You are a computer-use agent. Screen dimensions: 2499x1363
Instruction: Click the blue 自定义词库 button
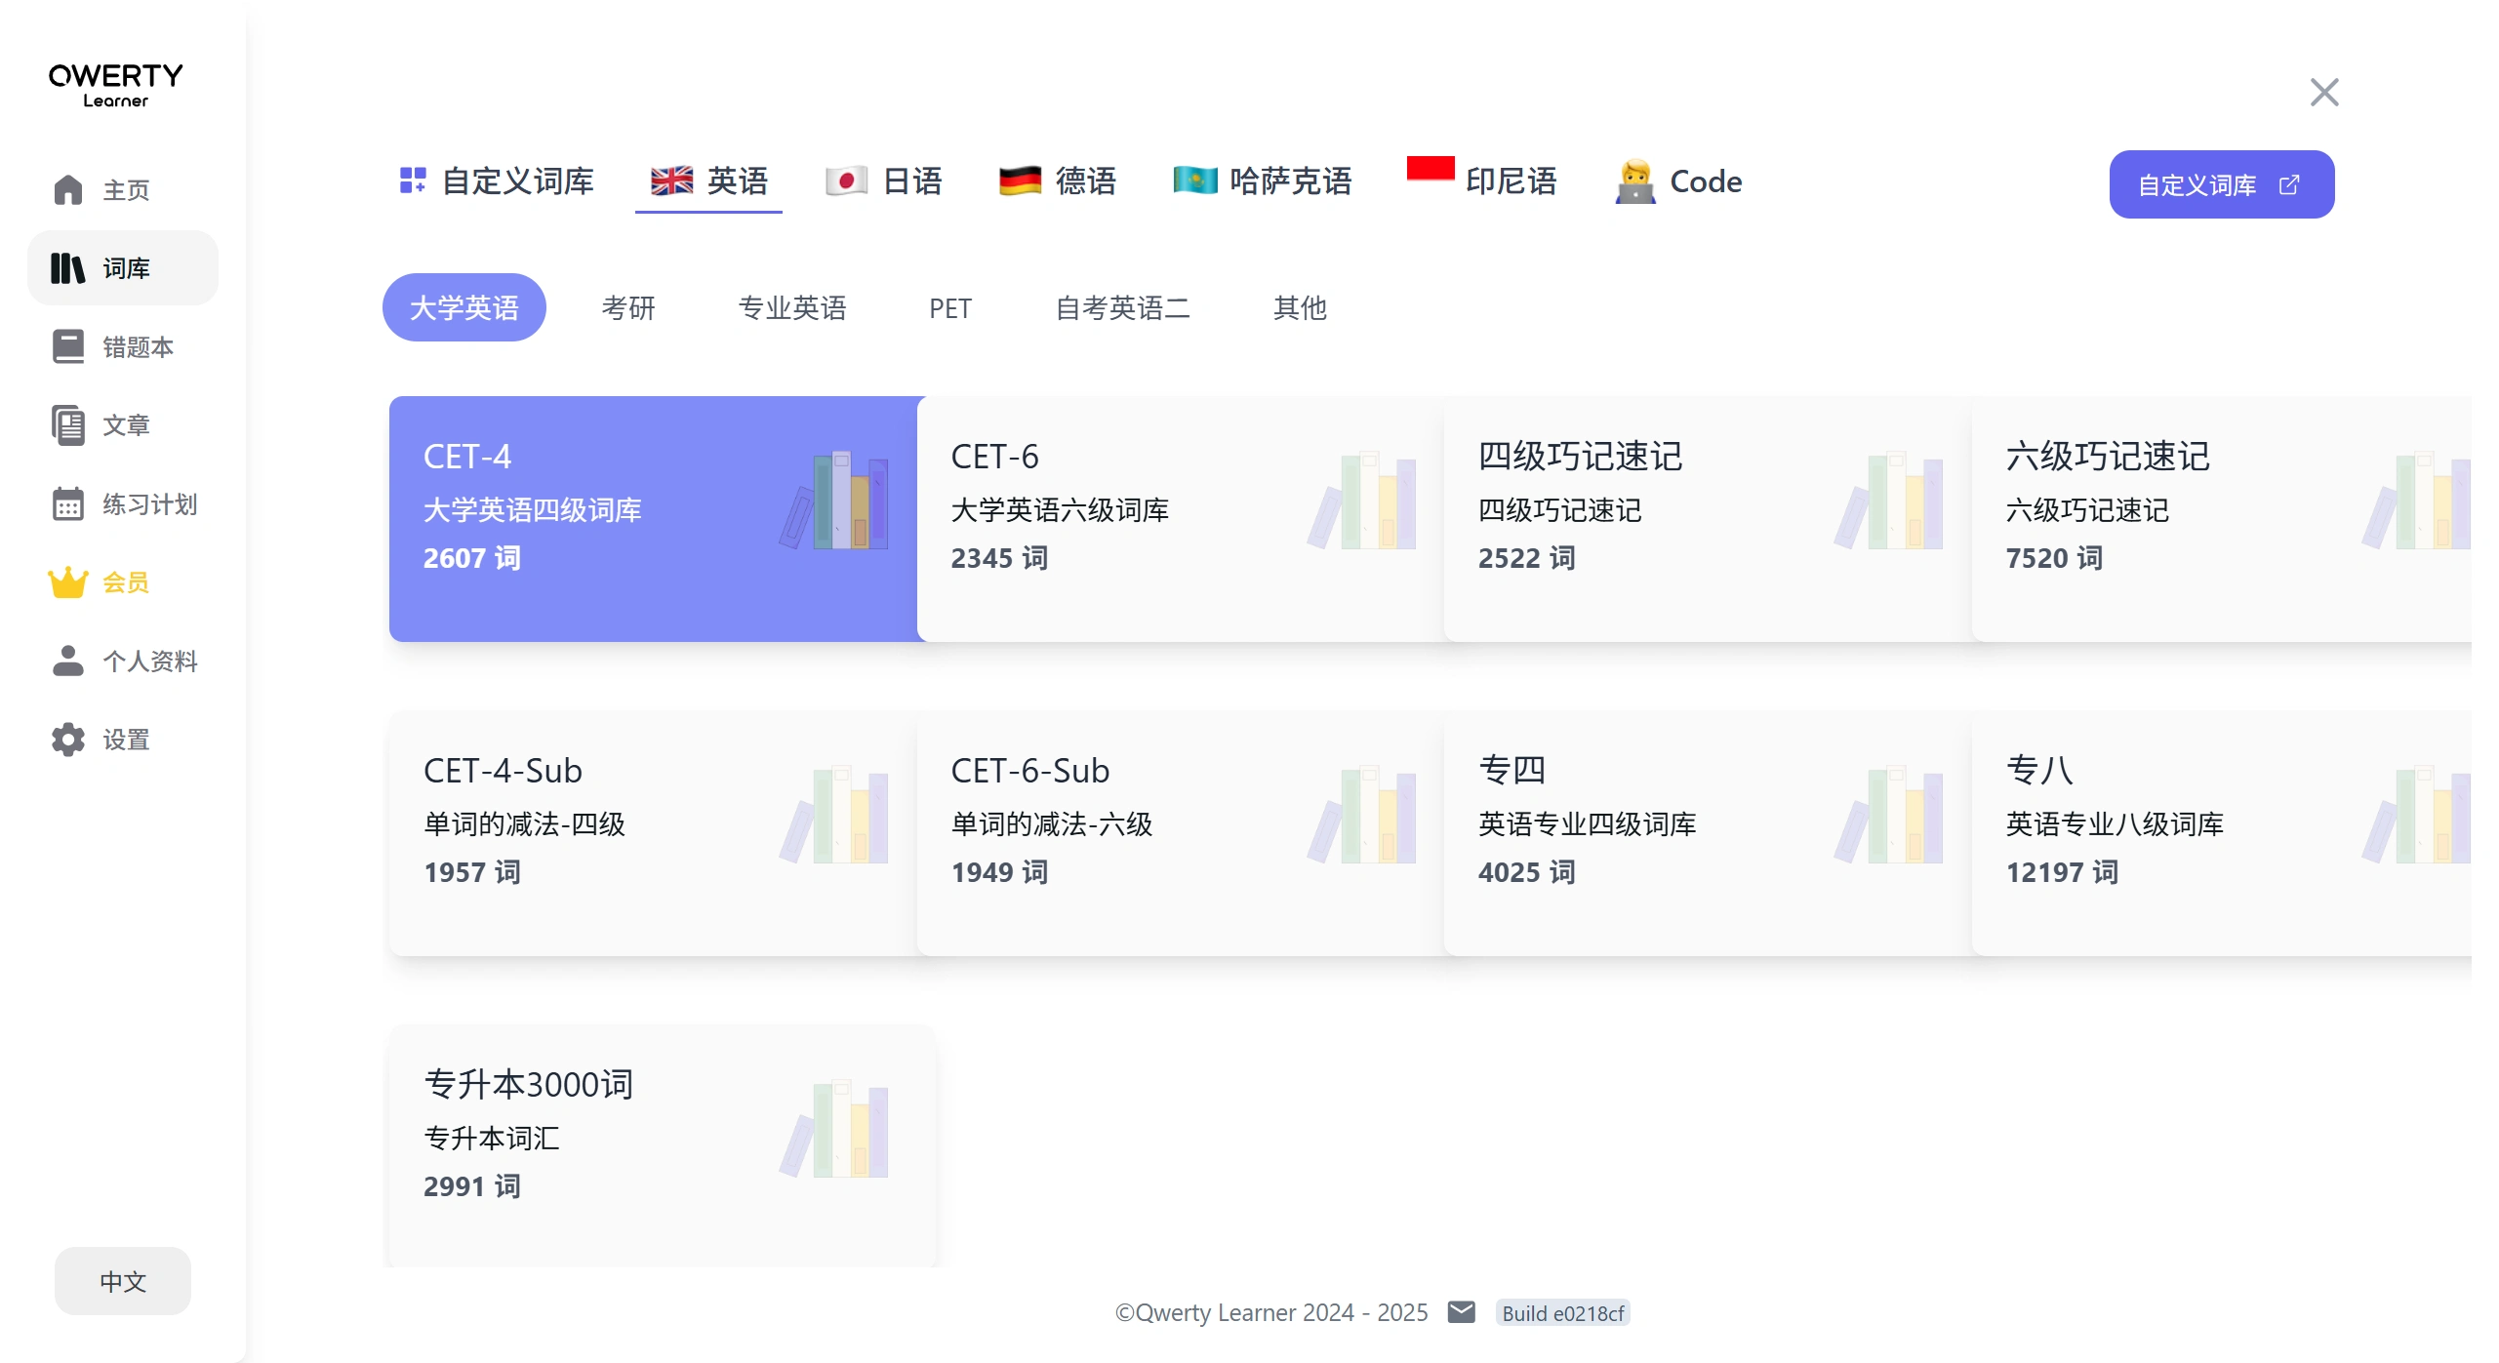coord(2222,184)
